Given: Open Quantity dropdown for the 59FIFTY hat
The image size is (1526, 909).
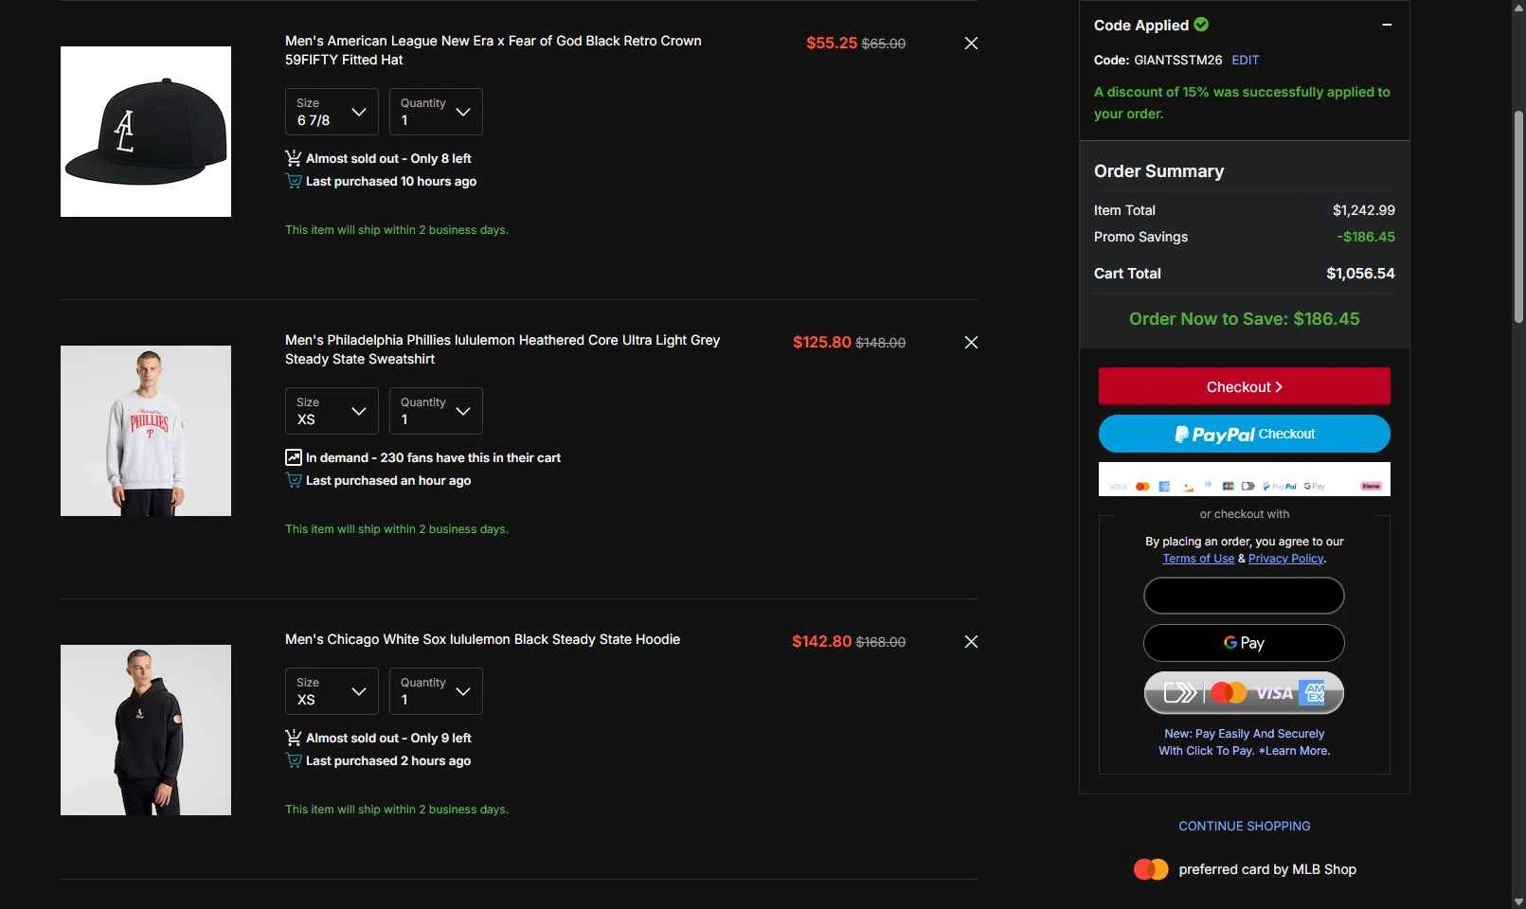Looking at the screenshot, I should point(436,112).
